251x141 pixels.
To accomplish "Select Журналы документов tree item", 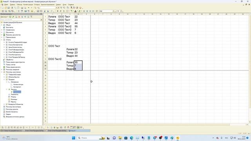I will point(13,35).
